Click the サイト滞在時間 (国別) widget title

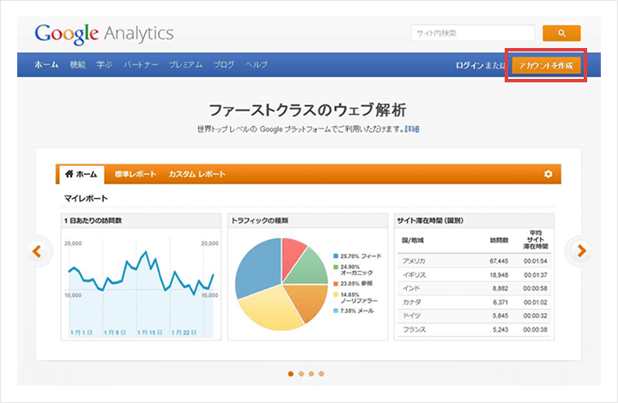[430, 220]
